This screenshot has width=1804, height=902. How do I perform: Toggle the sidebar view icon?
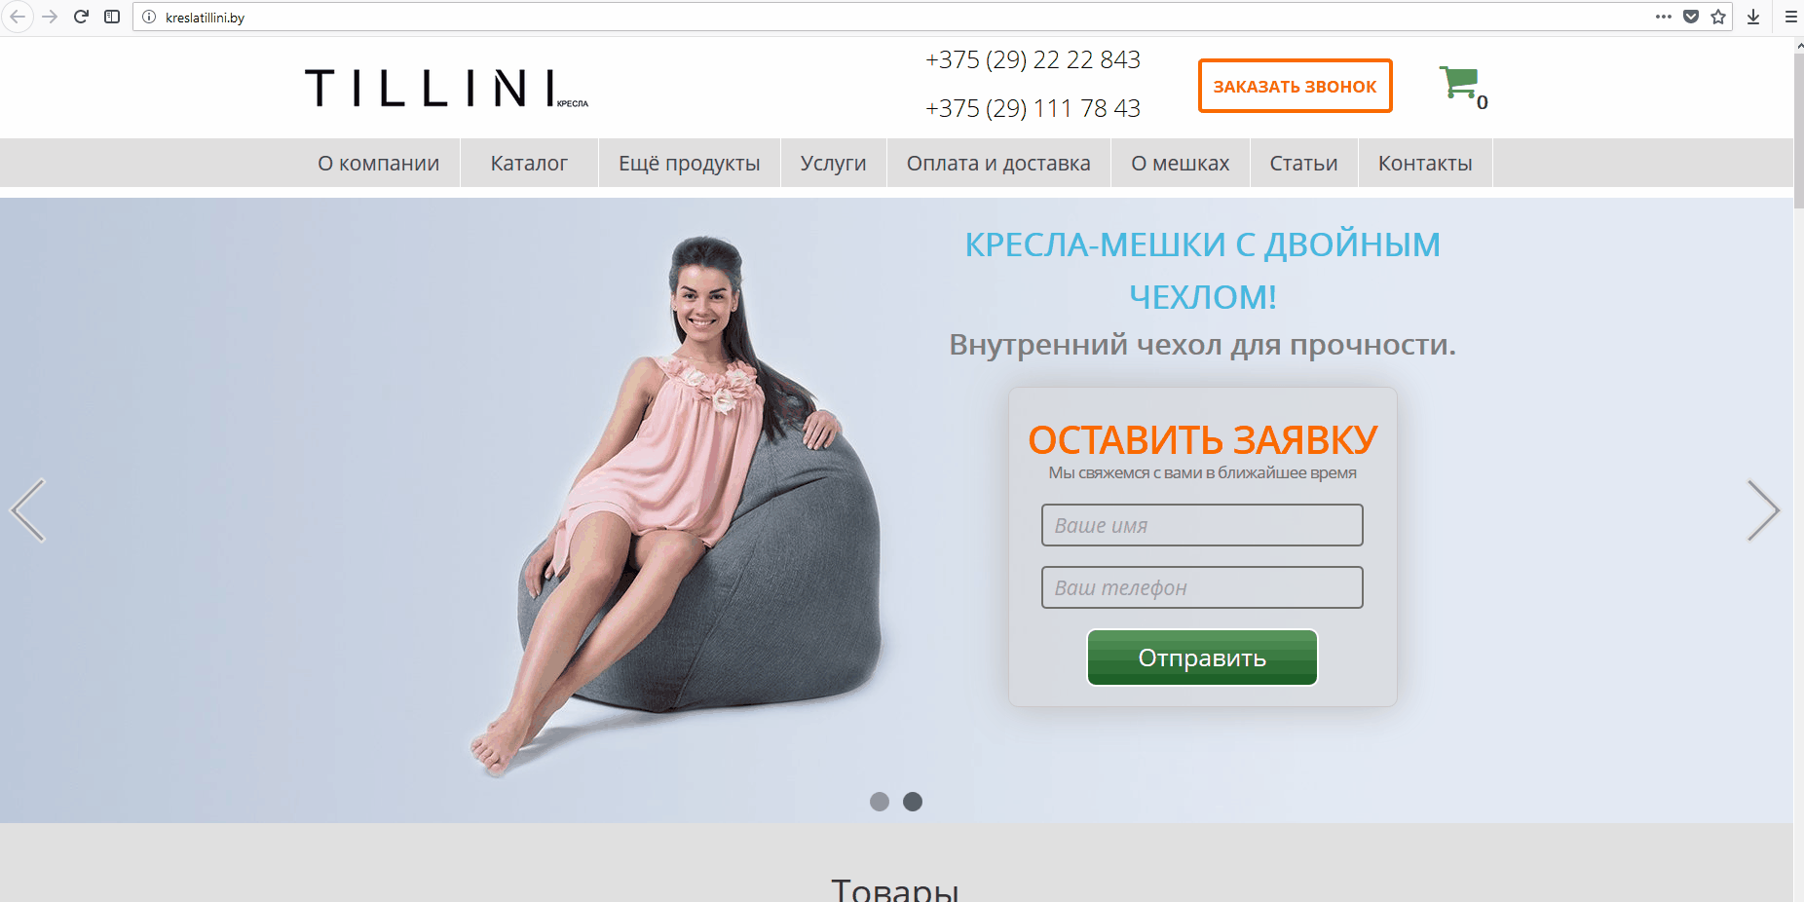tap(112, 17)
